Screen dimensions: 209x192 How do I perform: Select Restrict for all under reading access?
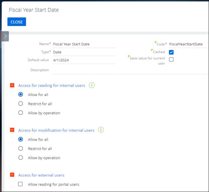coord(21,104)
